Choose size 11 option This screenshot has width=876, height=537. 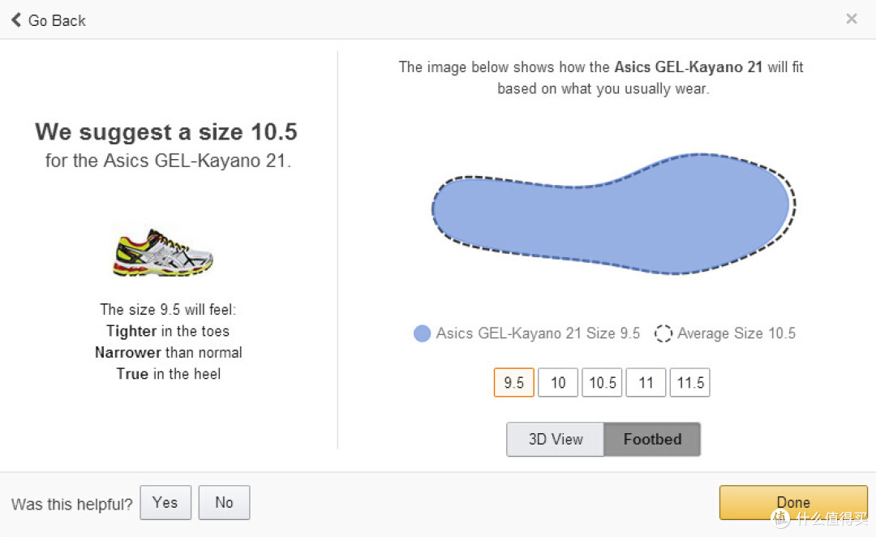pos(646,383)
